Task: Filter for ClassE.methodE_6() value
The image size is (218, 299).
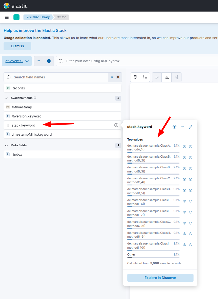Action: [x=185, y=201]
